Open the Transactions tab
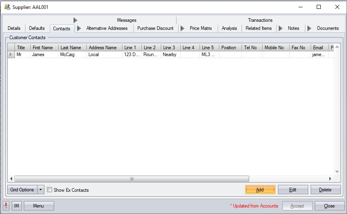Viewport: 347px width, 214px height. point(260,20)
